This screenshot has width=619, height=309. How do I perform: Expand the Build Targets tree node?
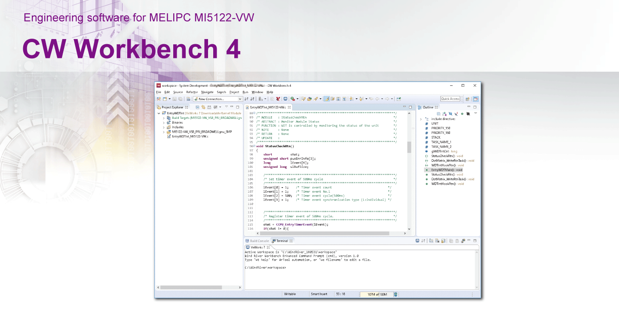(164, 118)
